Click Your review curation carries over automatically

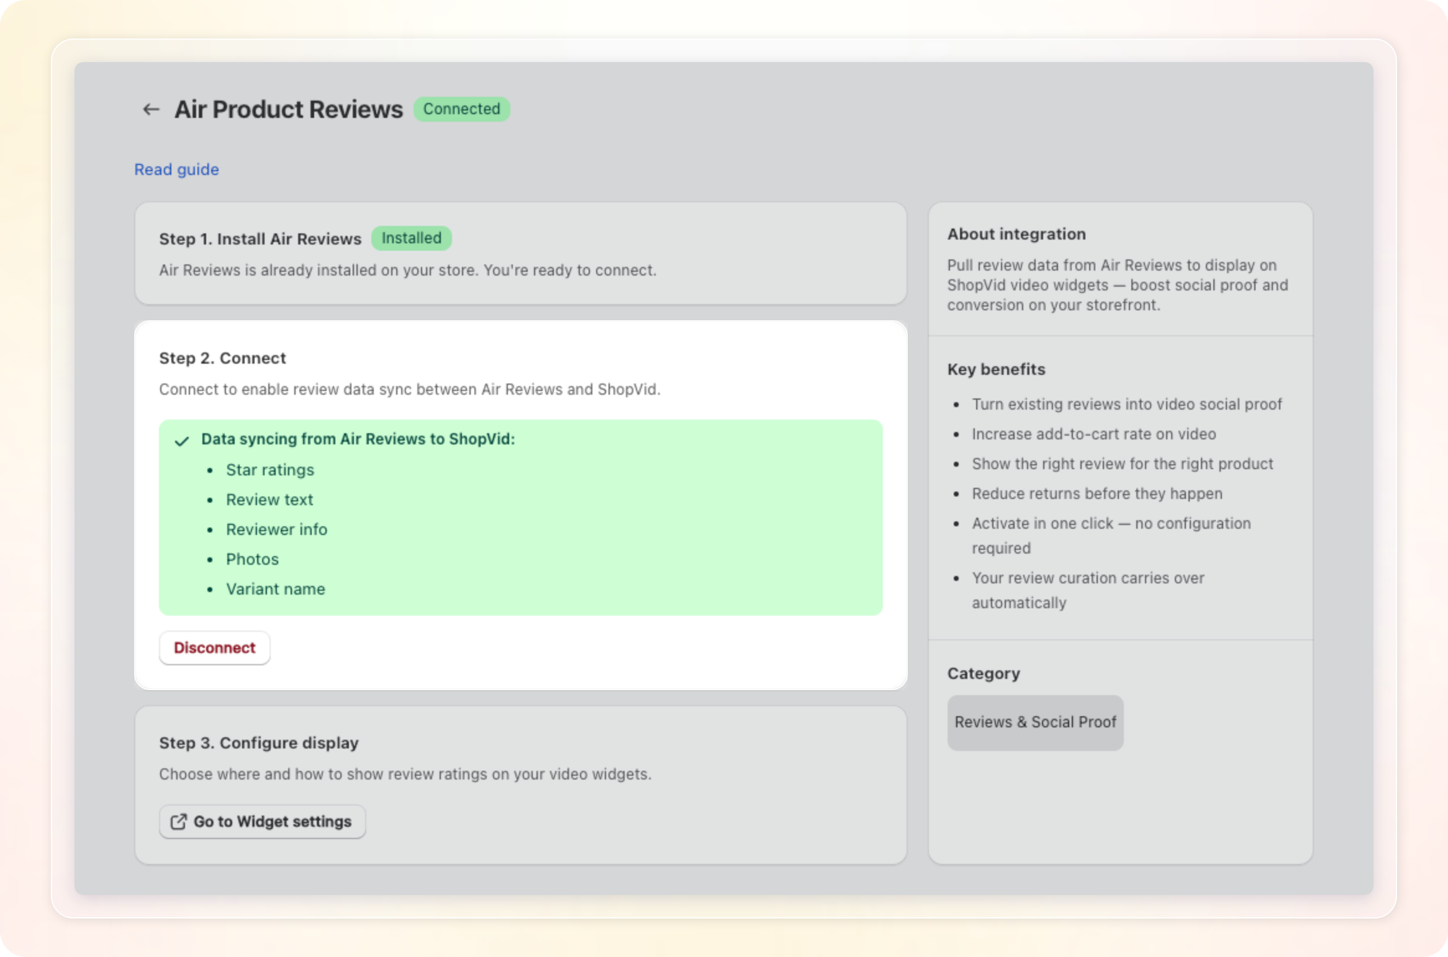tap(1088, 590)
